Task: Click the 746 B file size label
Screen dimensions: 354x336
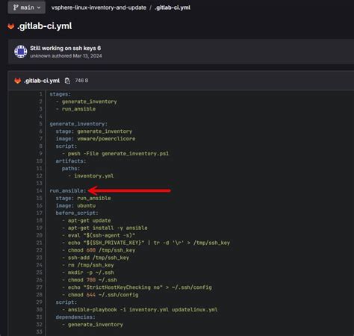Action: pyautogui.click(x=81, y=81)
